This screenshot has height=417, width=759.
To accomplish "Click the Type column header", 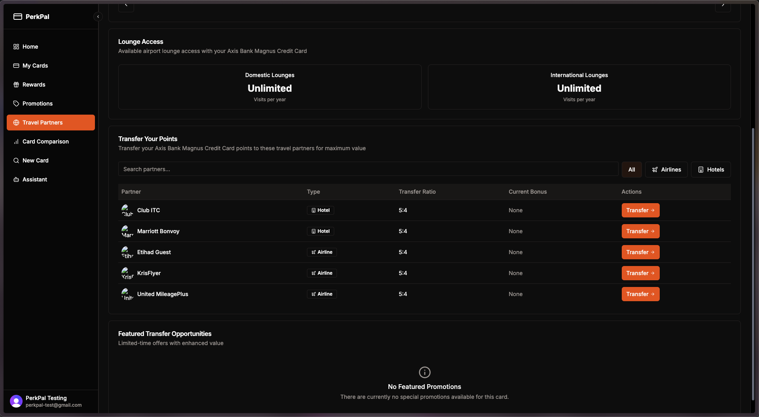I will 314,192.
